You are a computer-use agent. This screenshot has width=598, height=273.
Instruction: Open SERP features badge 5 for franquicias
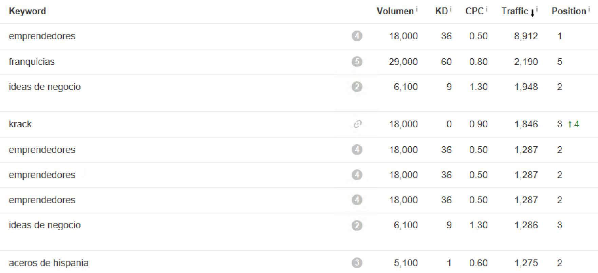357,62
